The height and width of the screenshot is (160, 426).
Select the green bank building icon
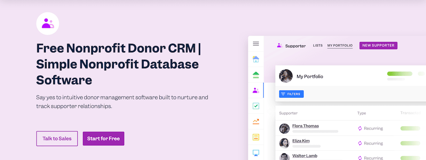tap(256, 75)
